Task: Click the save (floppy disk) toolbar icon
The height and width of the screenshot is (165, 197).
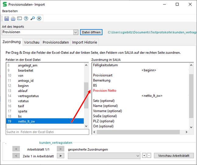Action: [x=7, y=19]
